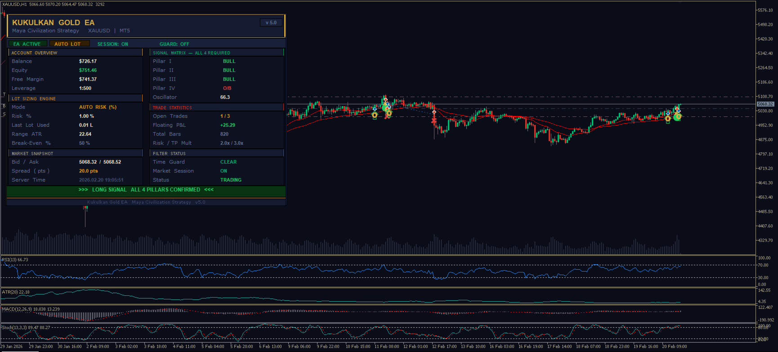
Task: Click the 'Stoch(13,3,3)' indicator label
Action: click(x=15, y=328)
